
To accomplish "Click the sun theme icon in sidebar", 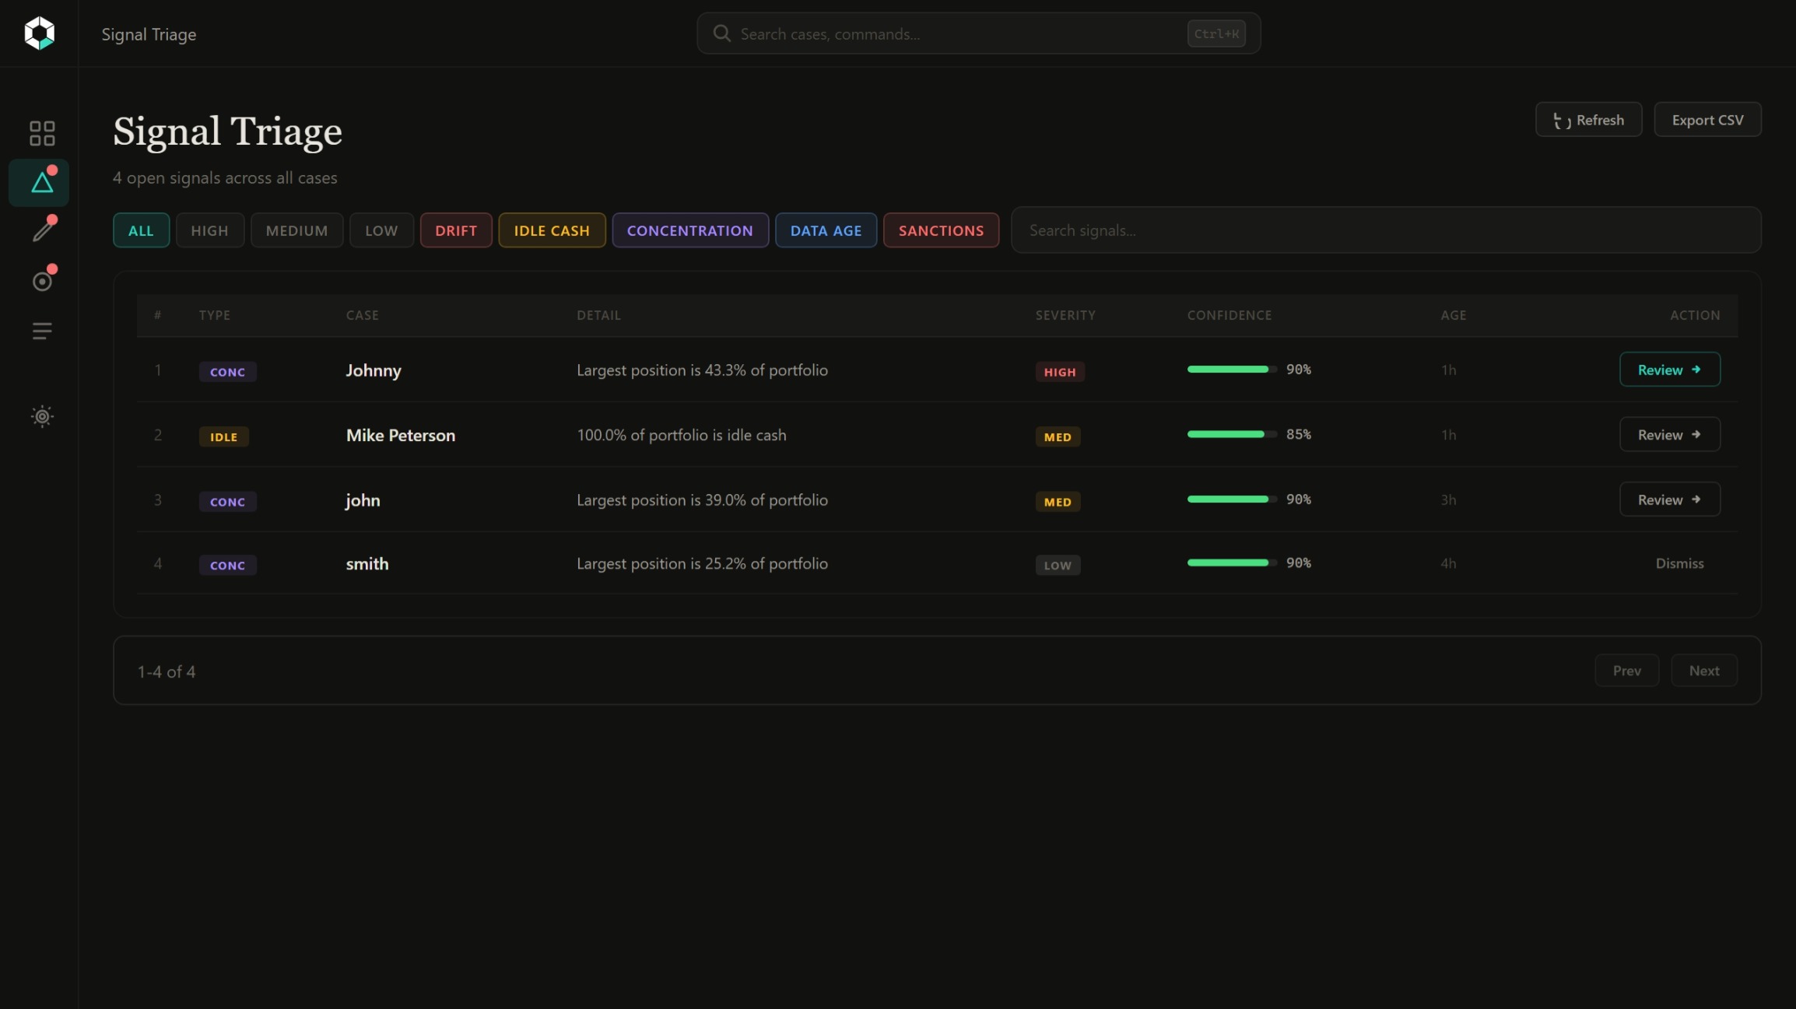I will tap(42, 416).
